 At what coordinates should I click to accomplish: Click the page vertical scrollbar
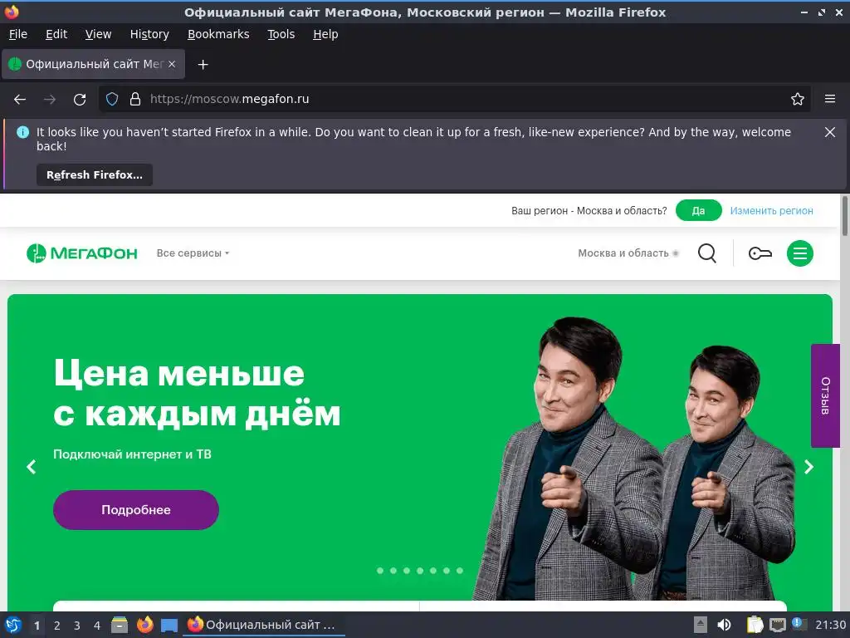tap(844, 216)
